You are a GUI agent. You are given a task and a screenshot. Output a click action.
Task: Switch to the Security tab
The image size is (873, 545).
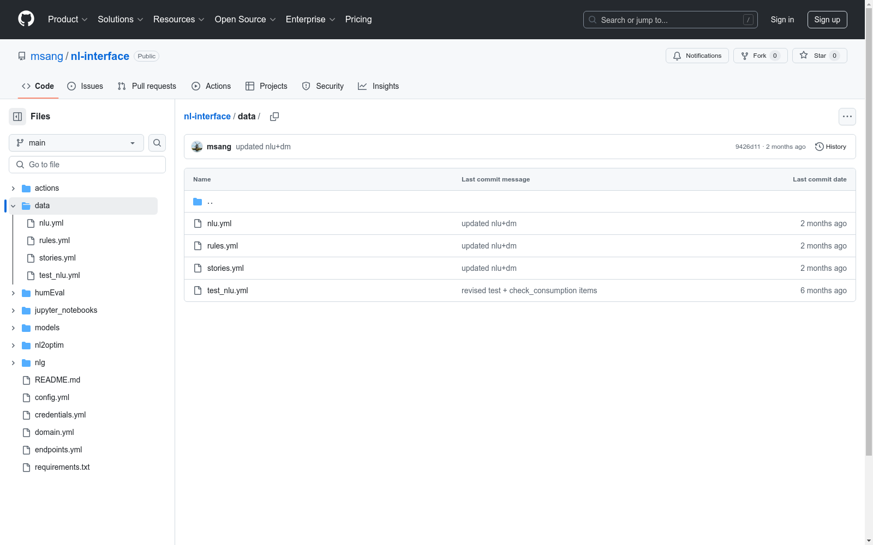click(x=323, y=86)
